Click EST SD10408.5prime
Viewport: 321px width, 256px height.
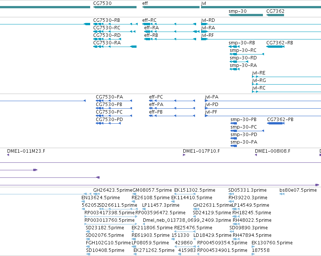click(x=88, y=254)
